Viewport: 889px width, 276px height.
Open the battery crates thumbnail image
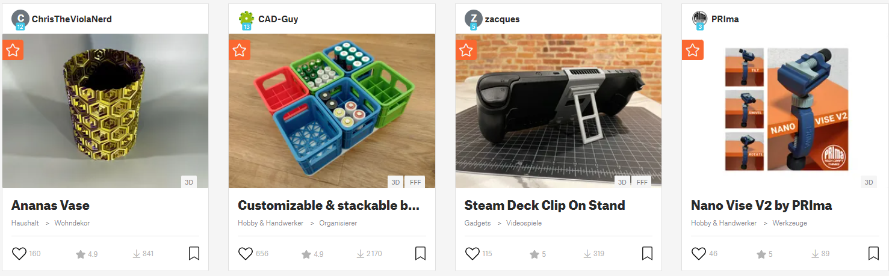tap(332, 111)
